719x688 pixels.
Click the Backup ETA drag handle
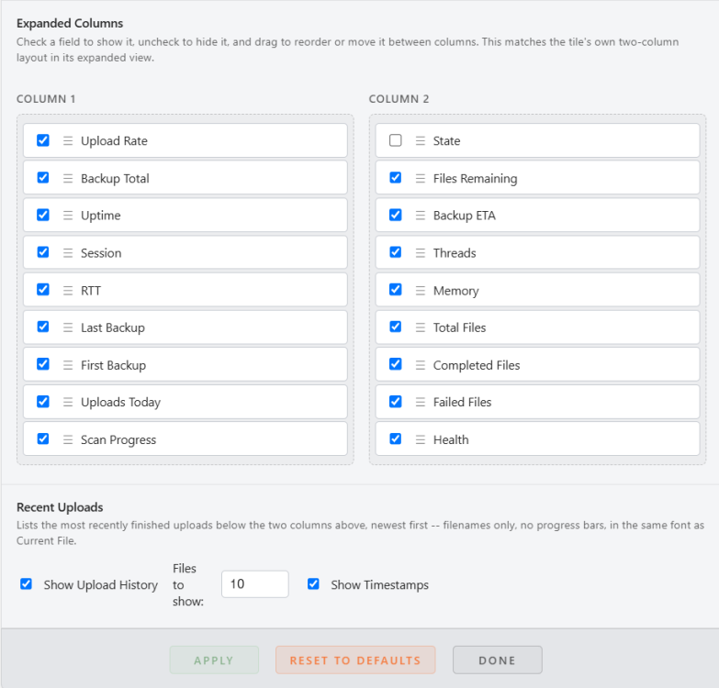[x=420, y=216]
